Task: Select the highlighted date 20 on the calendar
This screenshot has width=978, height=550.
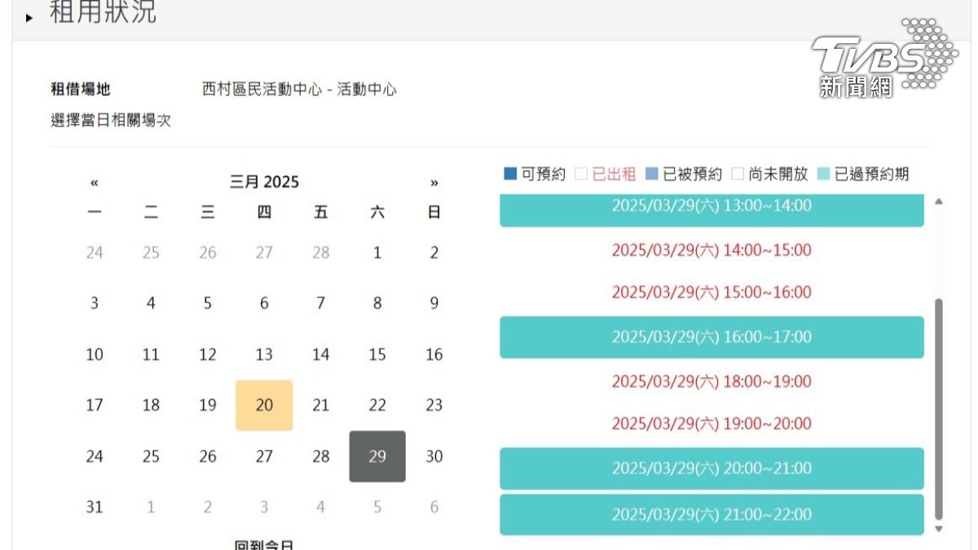Action: (264, 405)
